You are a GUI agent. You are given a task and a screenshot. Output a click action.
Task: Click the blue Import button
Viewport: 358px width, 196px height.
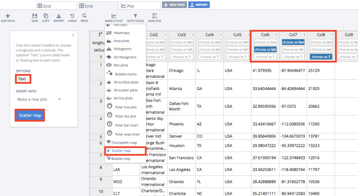tap(199, 5)
